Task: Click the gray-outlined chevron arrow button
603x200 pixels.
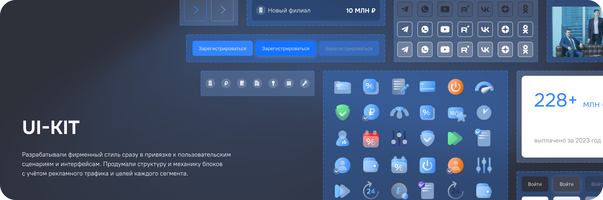Action: 222,10
